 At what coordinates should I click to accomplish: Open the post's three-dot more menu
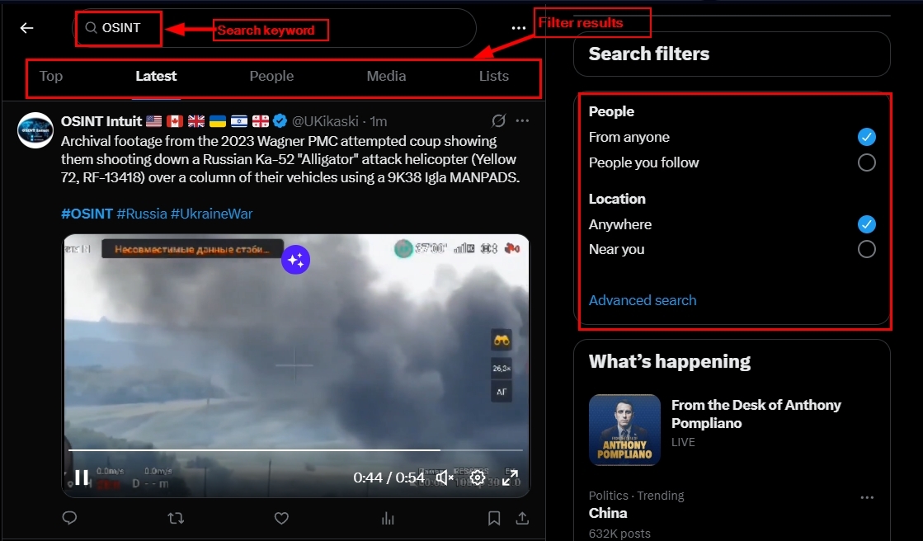pyautogui.click(x=522, y=120)
